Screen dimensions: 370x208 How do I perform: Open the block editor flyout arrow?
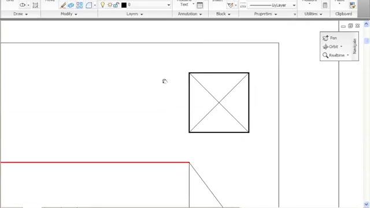(x=236, y=5)
